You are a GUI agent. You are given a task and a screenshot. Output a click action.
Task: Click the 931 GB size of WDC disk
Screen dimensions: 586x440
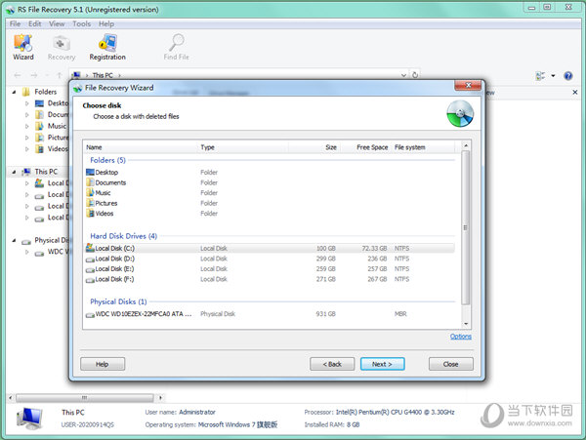[325, 314]
